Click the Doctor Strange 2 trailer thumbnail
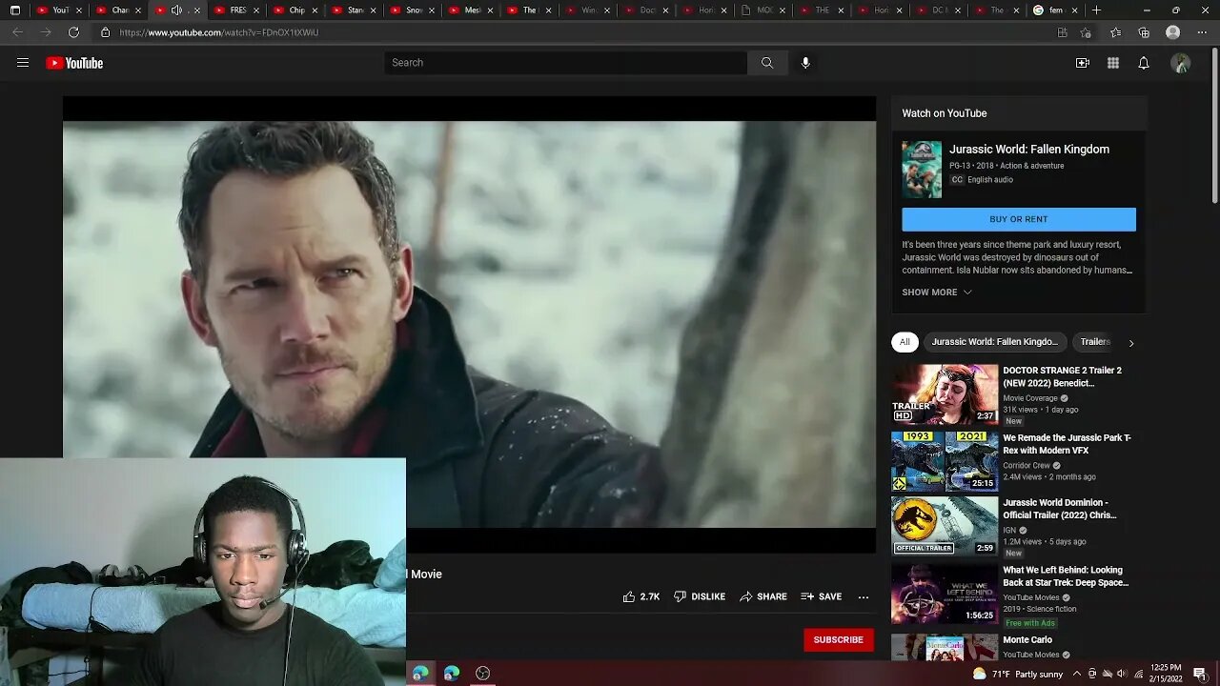 click(945, 394)
